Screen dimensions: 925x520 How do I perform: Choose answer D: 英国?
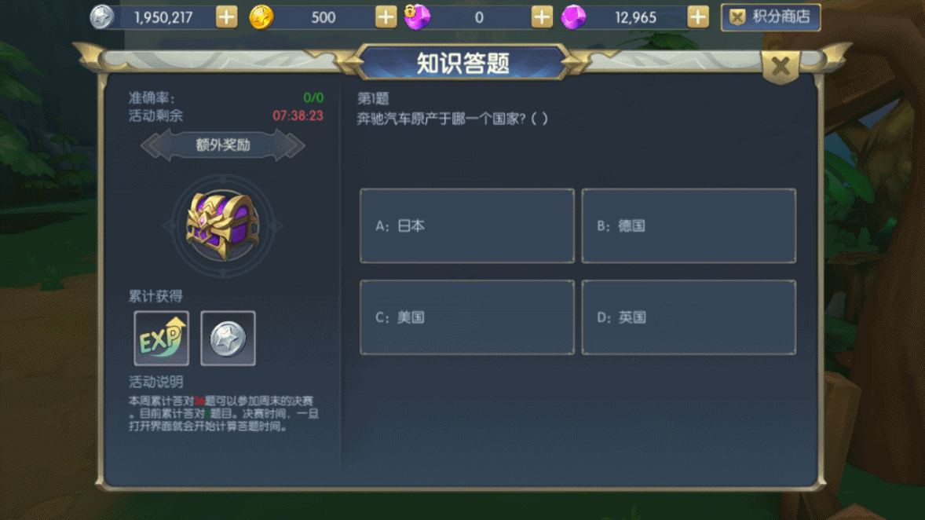tap(689, 317)
